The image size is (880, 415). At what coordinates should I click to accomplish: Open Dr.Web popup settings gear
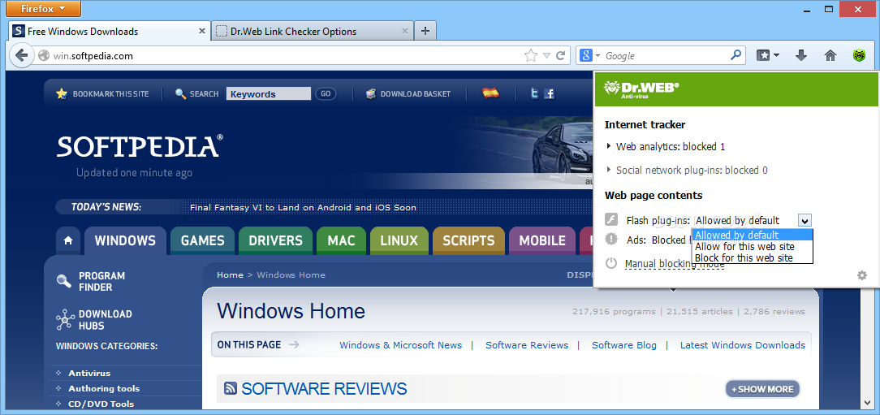point(862,275)
